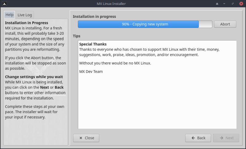Click the MX Dev Team signature text

pos(91,72)
